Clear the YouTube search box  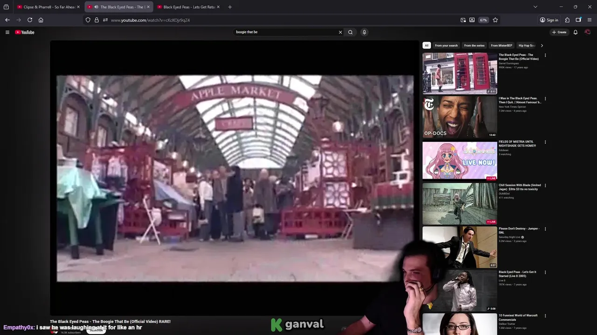click(x=340, y=32)
